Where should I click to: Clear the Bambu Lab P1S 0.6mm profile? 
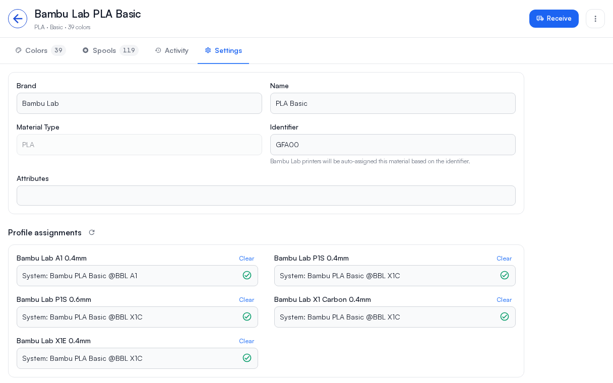[x=247, y=300]
